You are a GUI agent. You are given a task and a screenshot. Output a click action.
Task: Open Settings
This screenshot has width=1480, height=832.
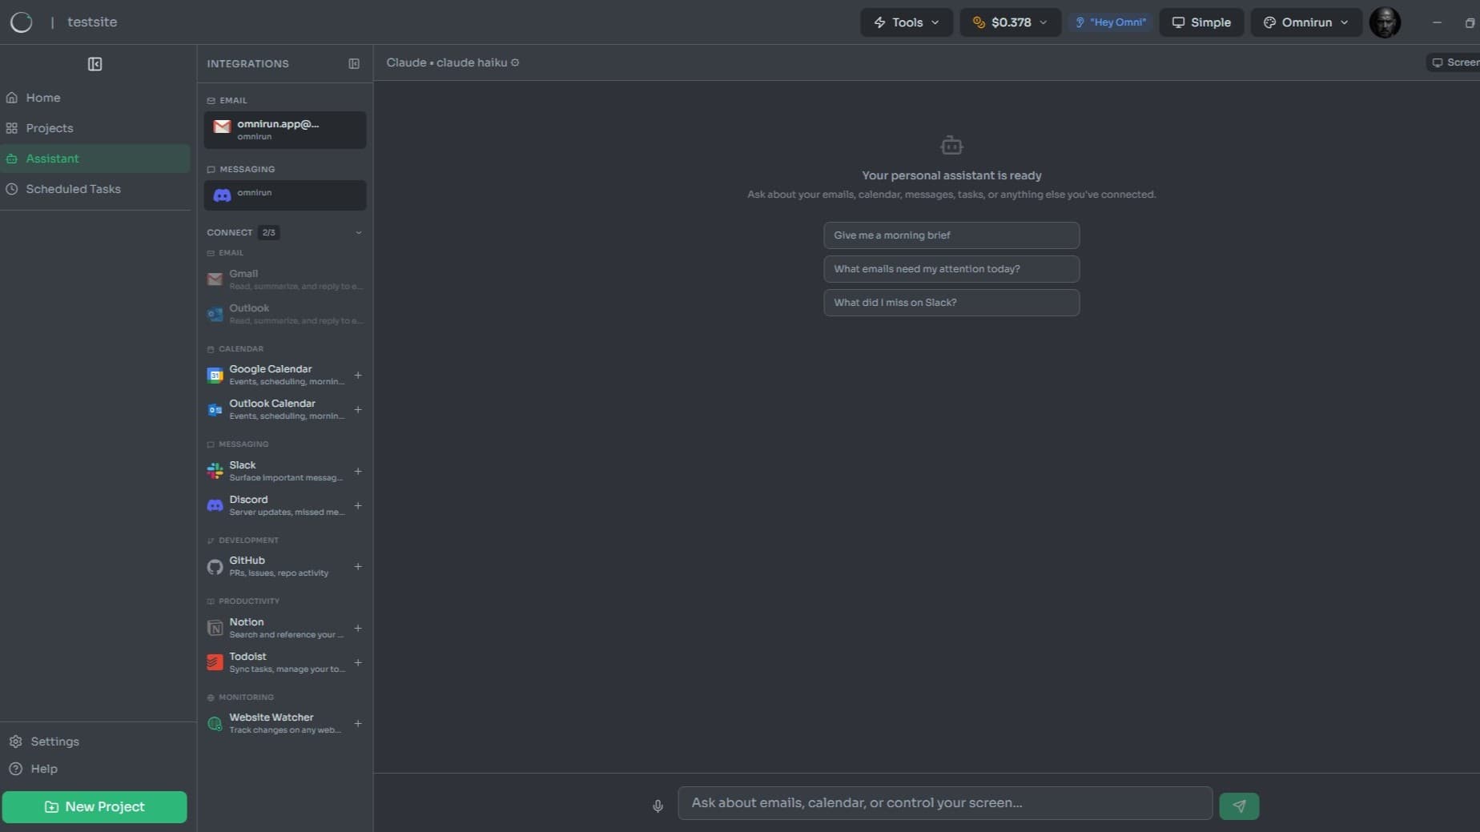(54, 742)
